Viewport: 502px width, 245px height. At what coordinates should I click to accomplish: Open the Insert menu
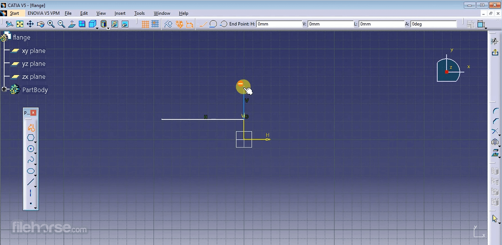pyautogui.click(x=120, y=13)
